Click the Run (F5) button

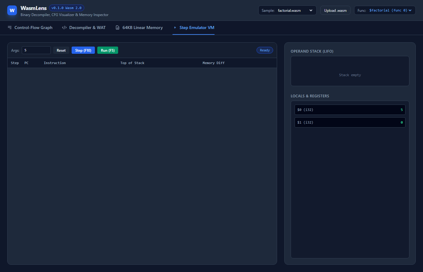click(108, 50)
